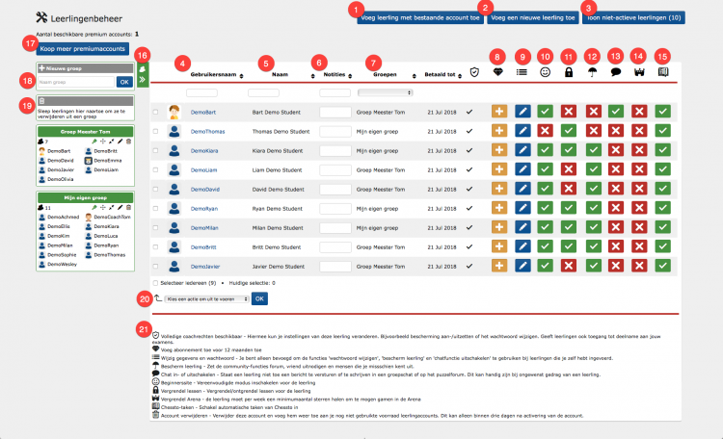The height and width of the screenshot is (439, 723).
Task: Sort by the Notities column arrows
Action: coord(350,76)
